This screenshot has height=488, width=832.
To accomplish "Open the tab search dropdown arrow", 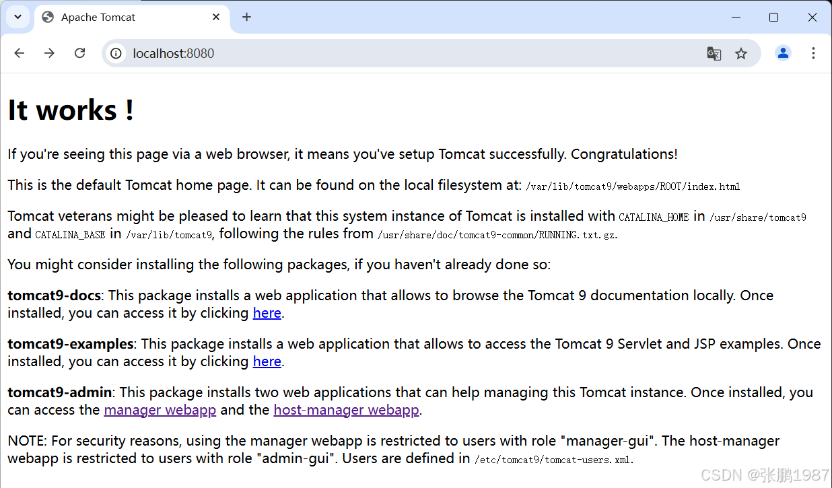I will [18, 17].
